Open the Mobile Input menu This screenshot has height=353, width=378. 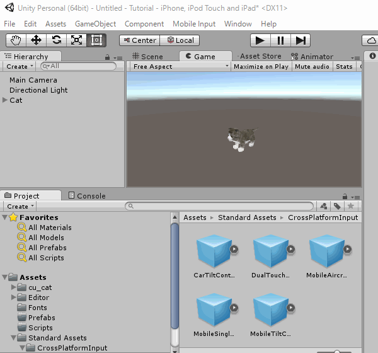click(x=194, y=24)
